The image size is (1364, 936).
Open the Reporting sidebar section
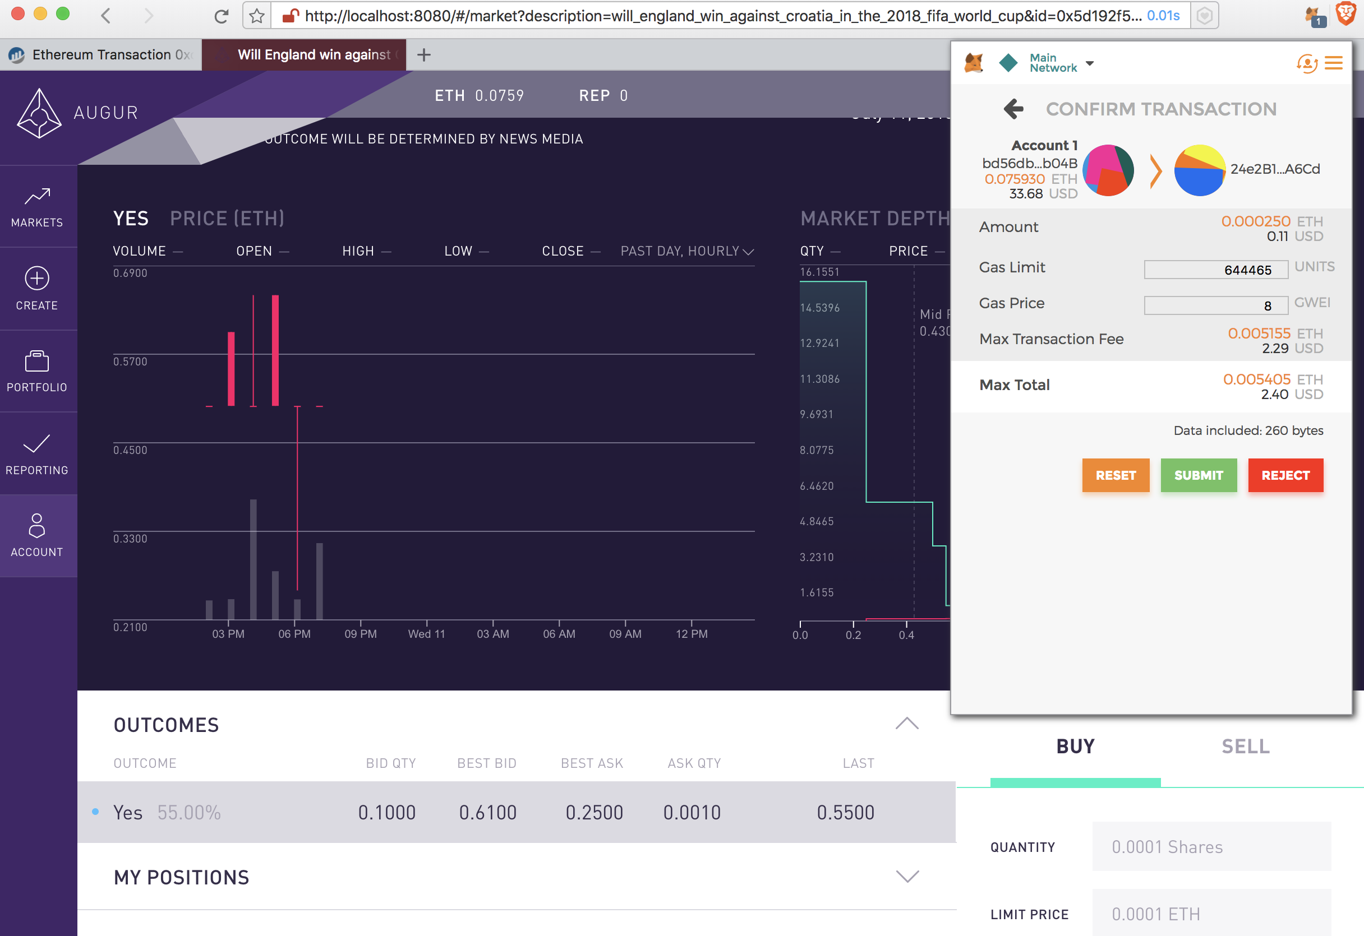(37, 454)
